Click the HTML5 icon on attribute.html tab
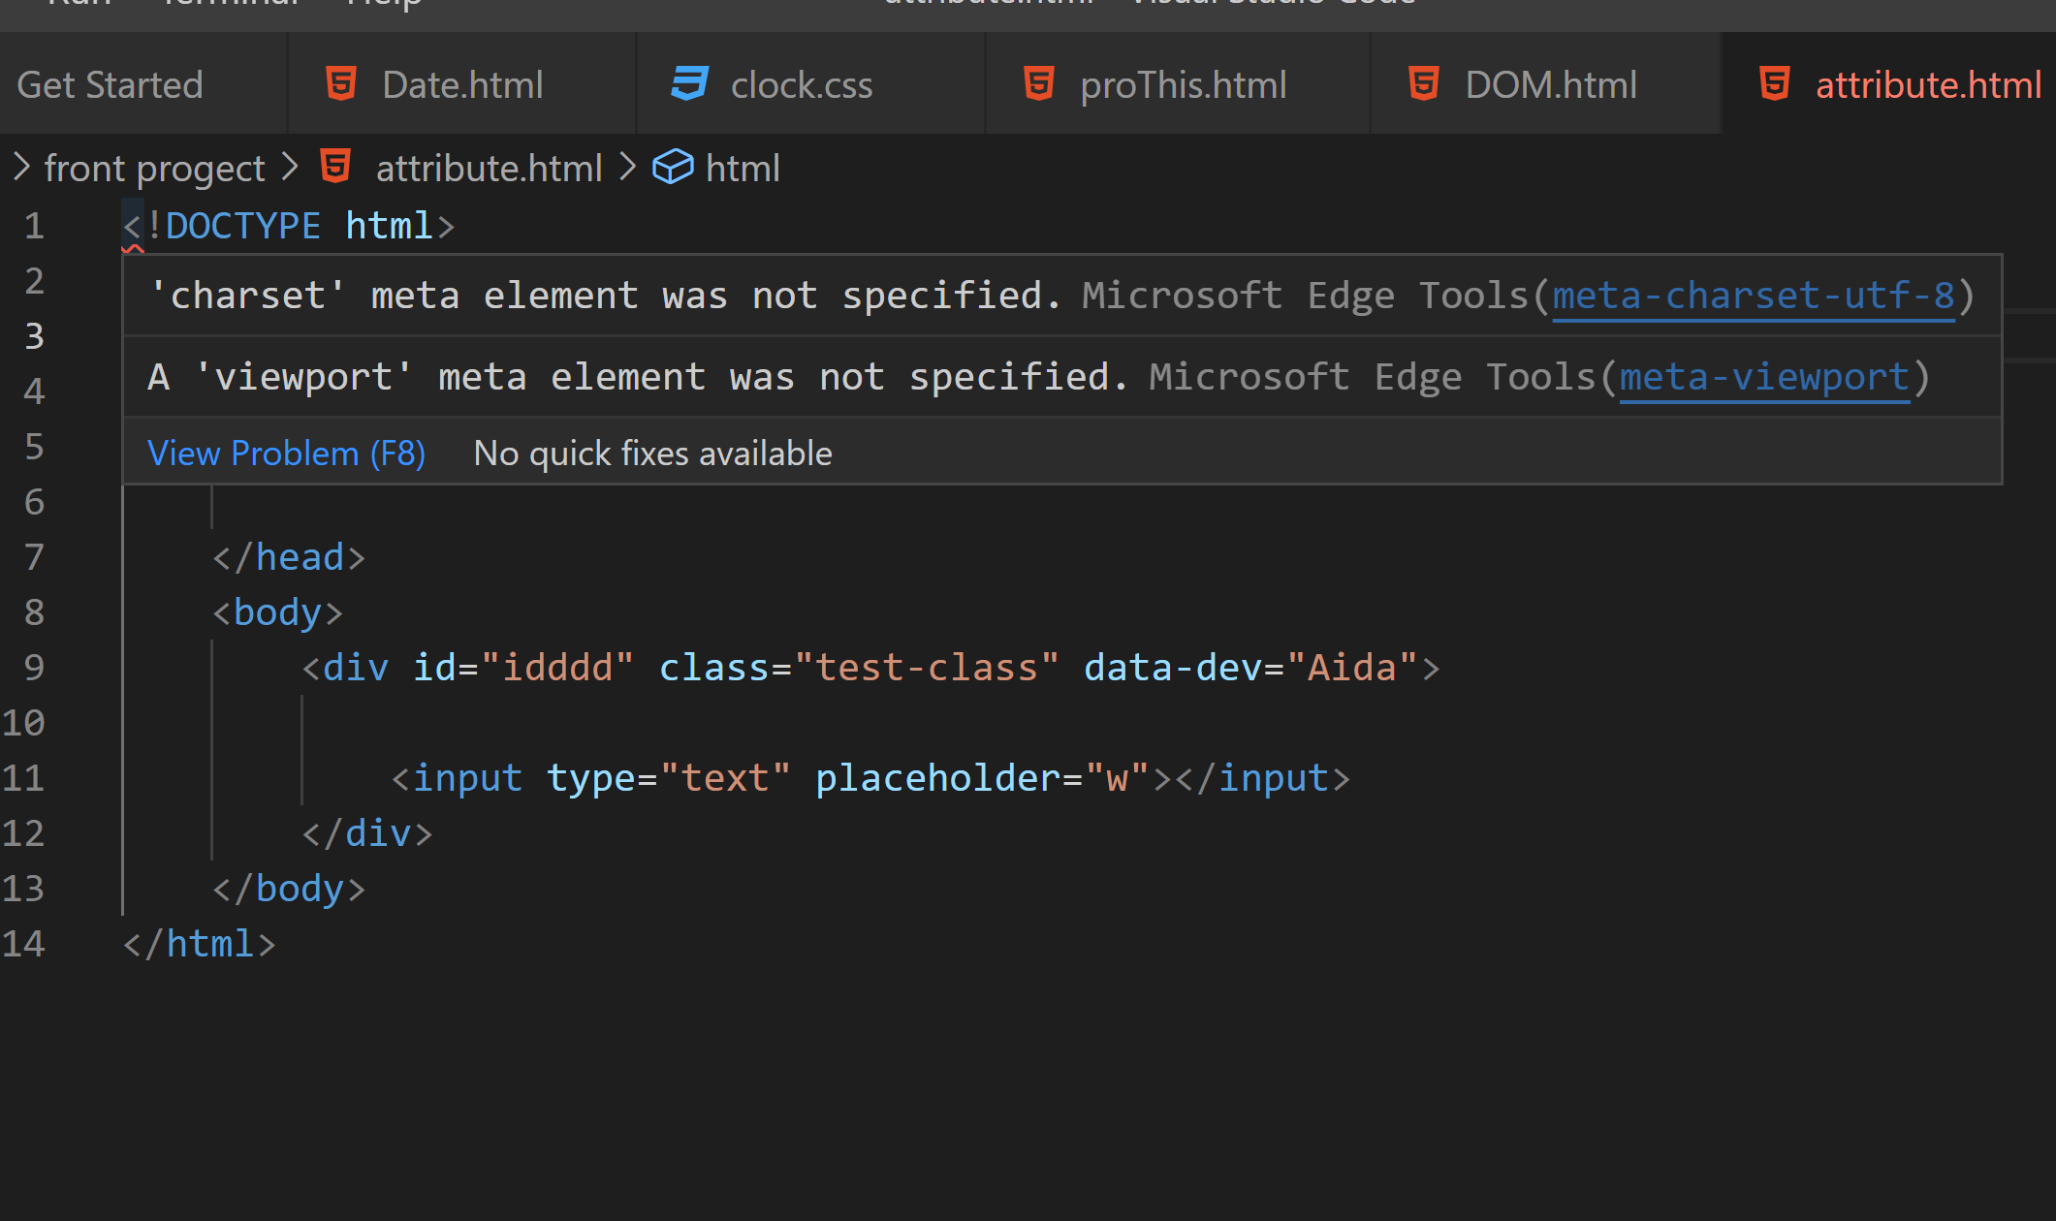2056x1221 pixels. point(1775,84)
